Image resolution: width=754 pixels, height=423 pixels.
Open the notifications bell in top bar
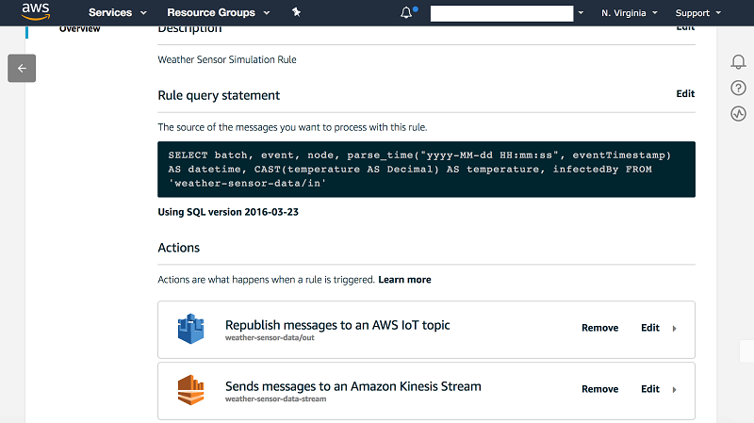(x=407, y=13)
